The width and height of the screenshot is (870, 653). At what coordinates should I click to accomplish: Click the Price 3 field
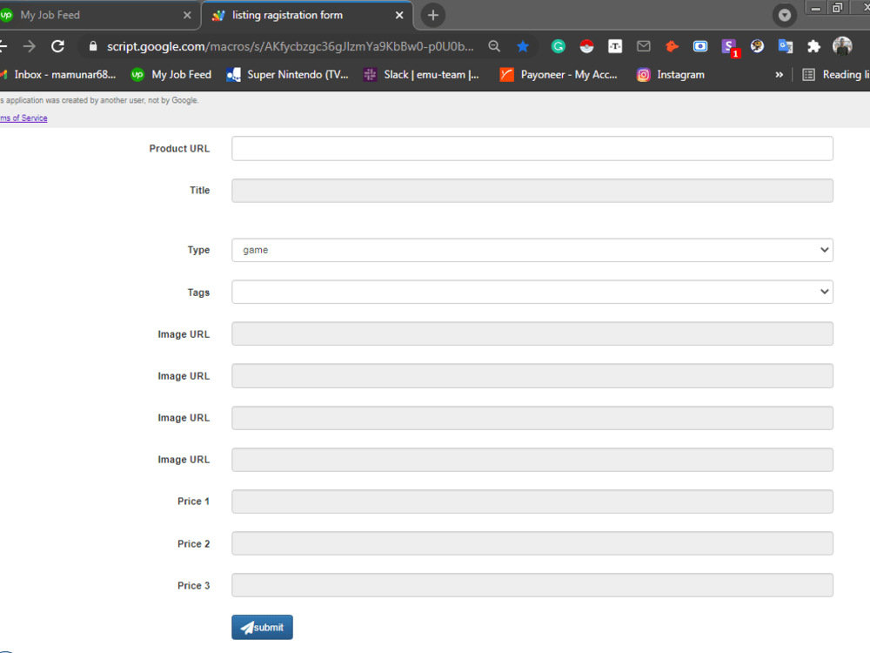coord(532,585)
